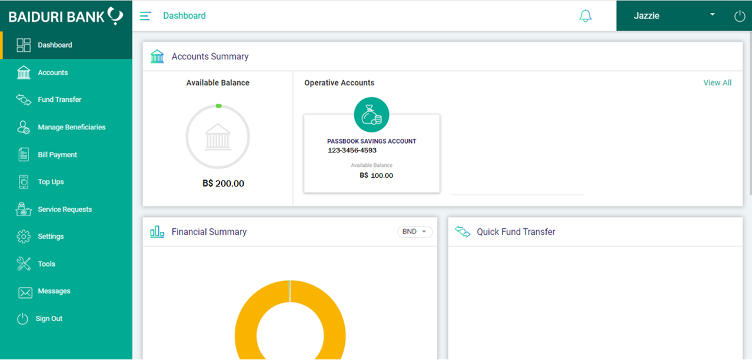This screenshot has width=752, height=360.
Task: Click the View All link
Action: point(717,82)
